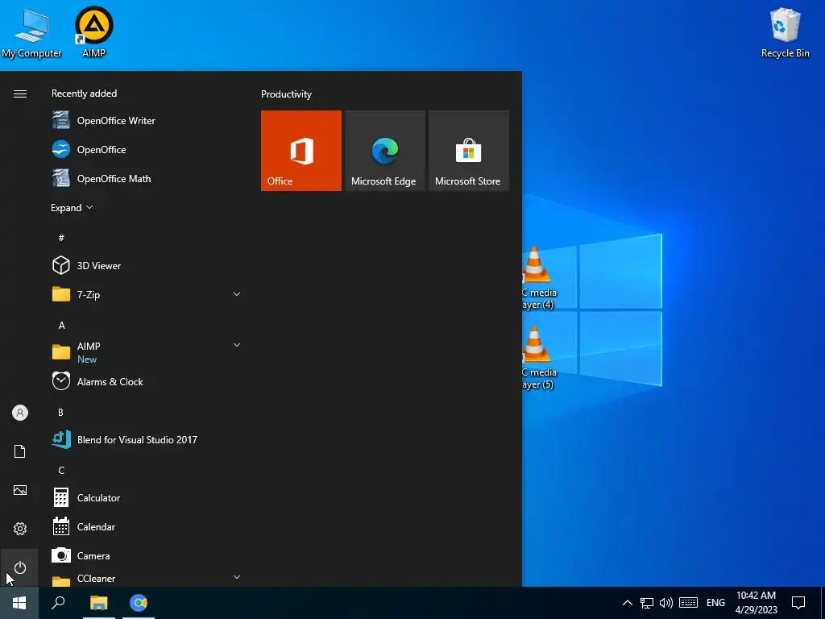Open Documents from Start sidebar
Viewport: 825px width, 619px height.
[x=20, y=451]
